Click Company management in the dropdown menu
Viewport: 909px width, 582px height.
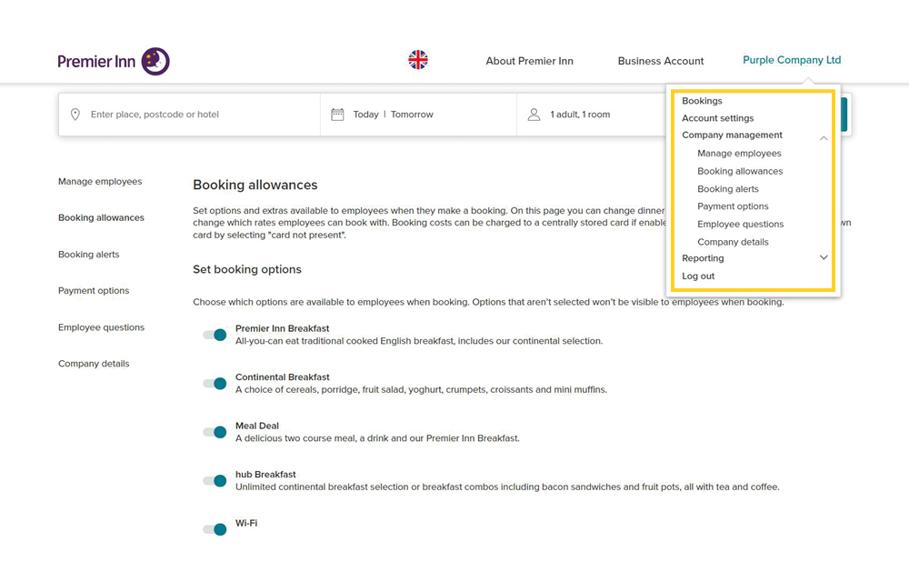(732, 135)
